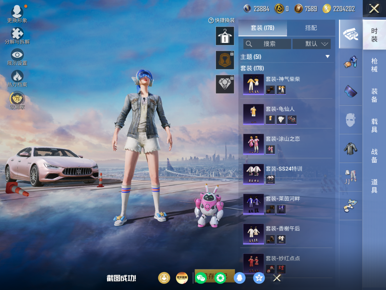The image size is (386, 290).
Task: Open the 默认 sorting dropdown
Action: pyautogui.click(x=312, y=44)
